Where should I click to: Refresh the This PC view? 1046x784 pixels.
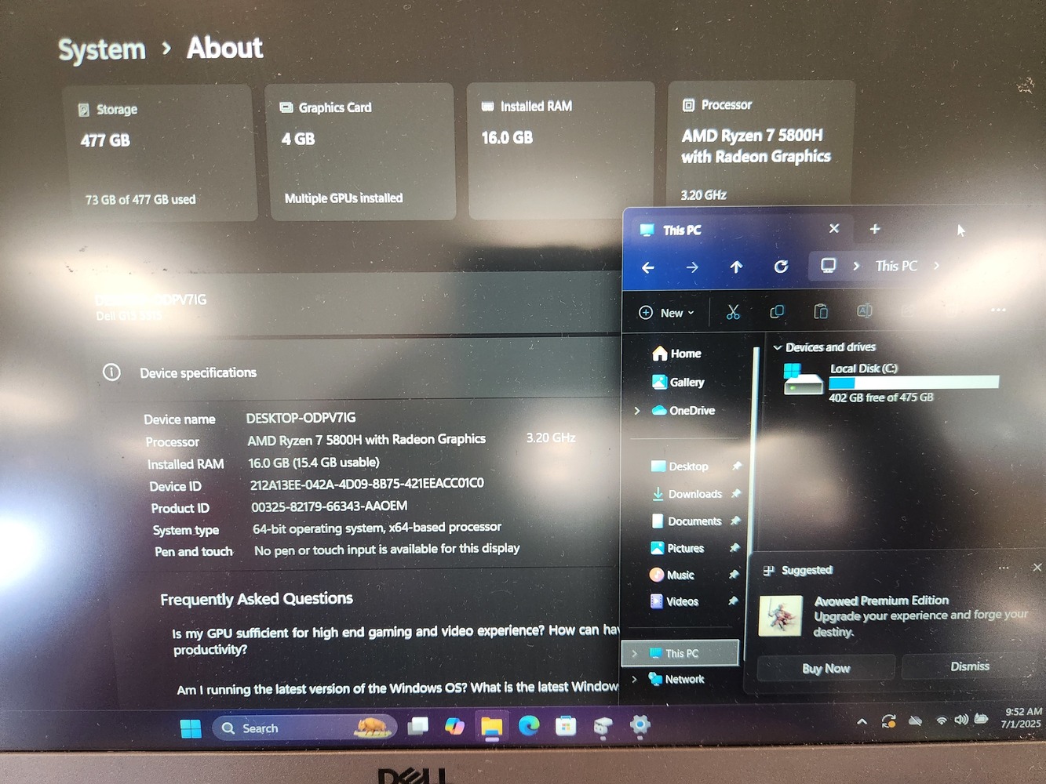point(781,267)
